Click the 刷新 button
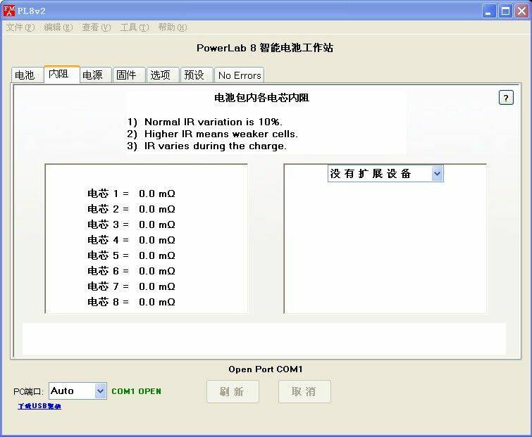This screenshot has height=437, width=532. pos(233,391)
